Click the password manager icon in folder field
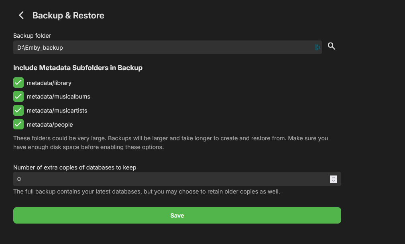 (x=317, y=47)
